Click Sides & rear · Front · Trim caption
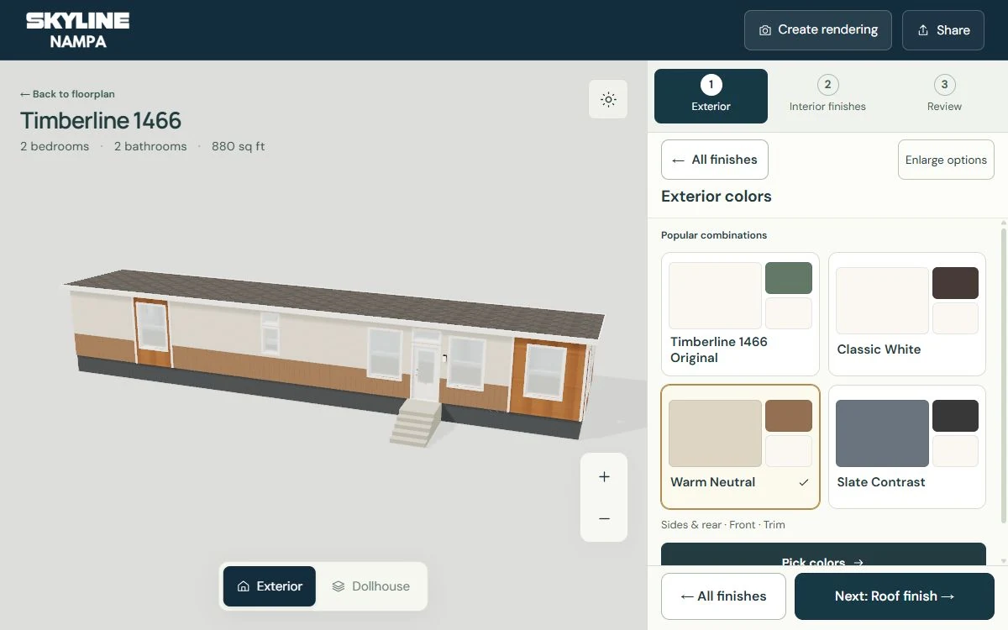1008x630 pixels. pyautogui.click(x=723, y=525)
